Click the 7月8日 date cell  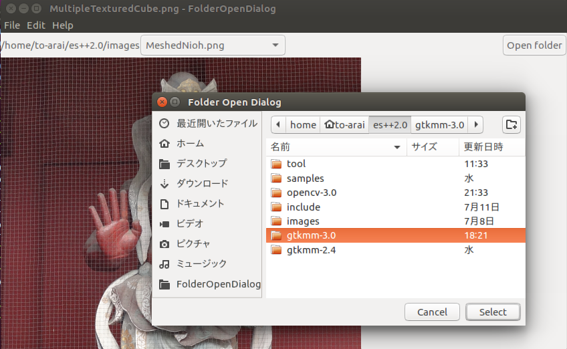[479, 221]
